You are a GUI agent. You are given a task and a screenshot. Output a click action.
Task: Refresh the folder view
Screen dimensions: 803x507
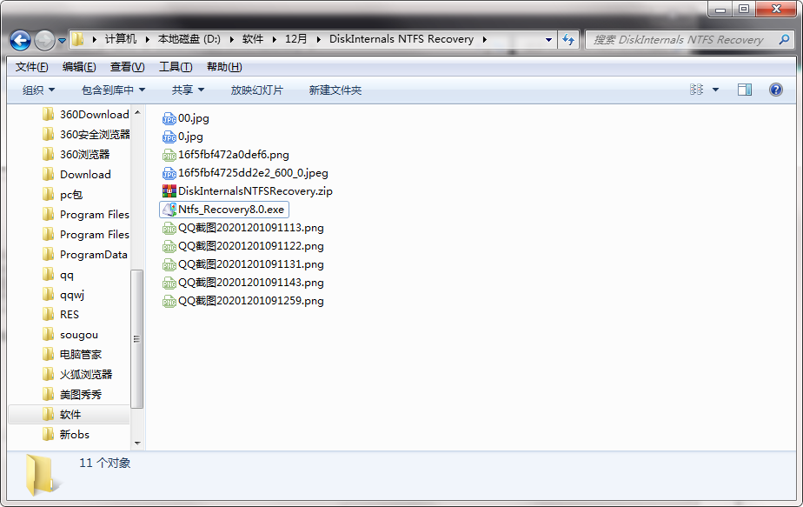pyautogui.click(x=568, y=39)
